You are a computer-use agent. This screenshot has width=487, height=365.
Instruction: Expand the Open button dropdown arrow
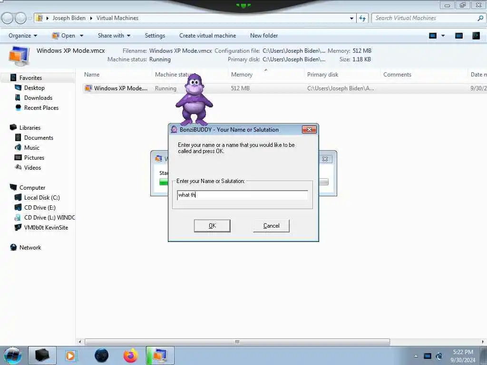[82, 36]
